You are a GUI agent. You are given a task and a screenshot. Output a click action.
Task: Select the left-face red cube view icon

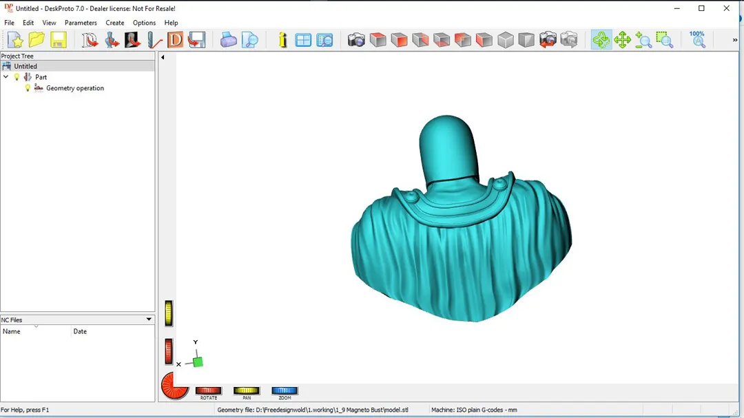tap(484, 40)
